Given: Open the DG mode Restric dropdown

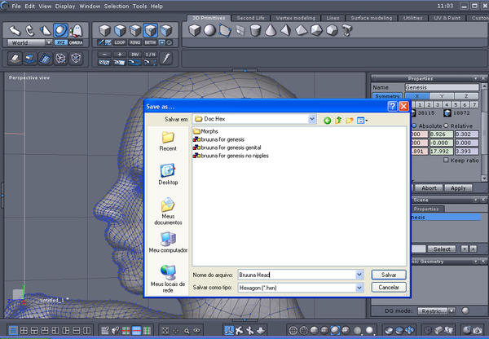Looking at the screenshot, I should 436,311.
